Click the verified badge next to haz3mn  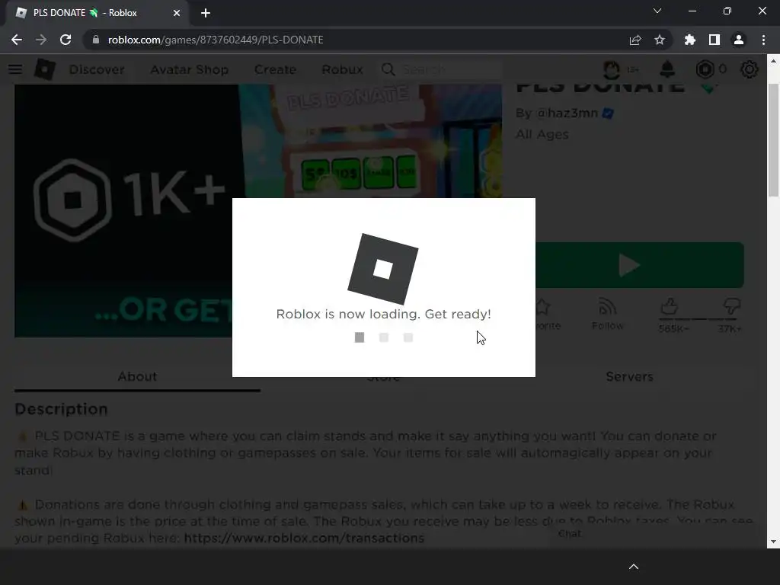607,113
